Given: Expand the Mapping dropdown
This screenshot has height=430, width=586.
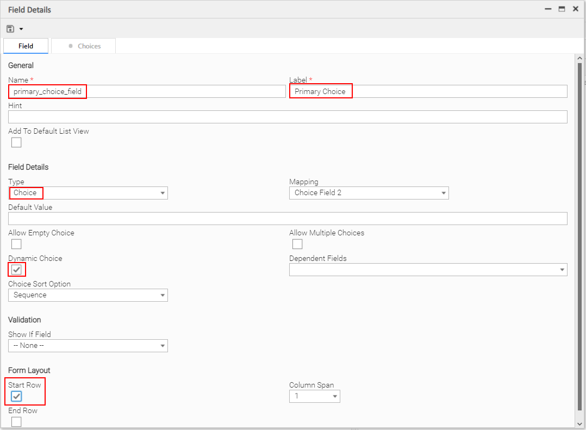Looking at the screenshot, I should (369, 193).
